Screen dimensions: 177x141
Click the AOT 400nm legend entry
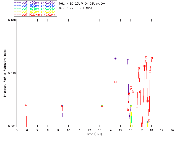click(x=35, y=2)
